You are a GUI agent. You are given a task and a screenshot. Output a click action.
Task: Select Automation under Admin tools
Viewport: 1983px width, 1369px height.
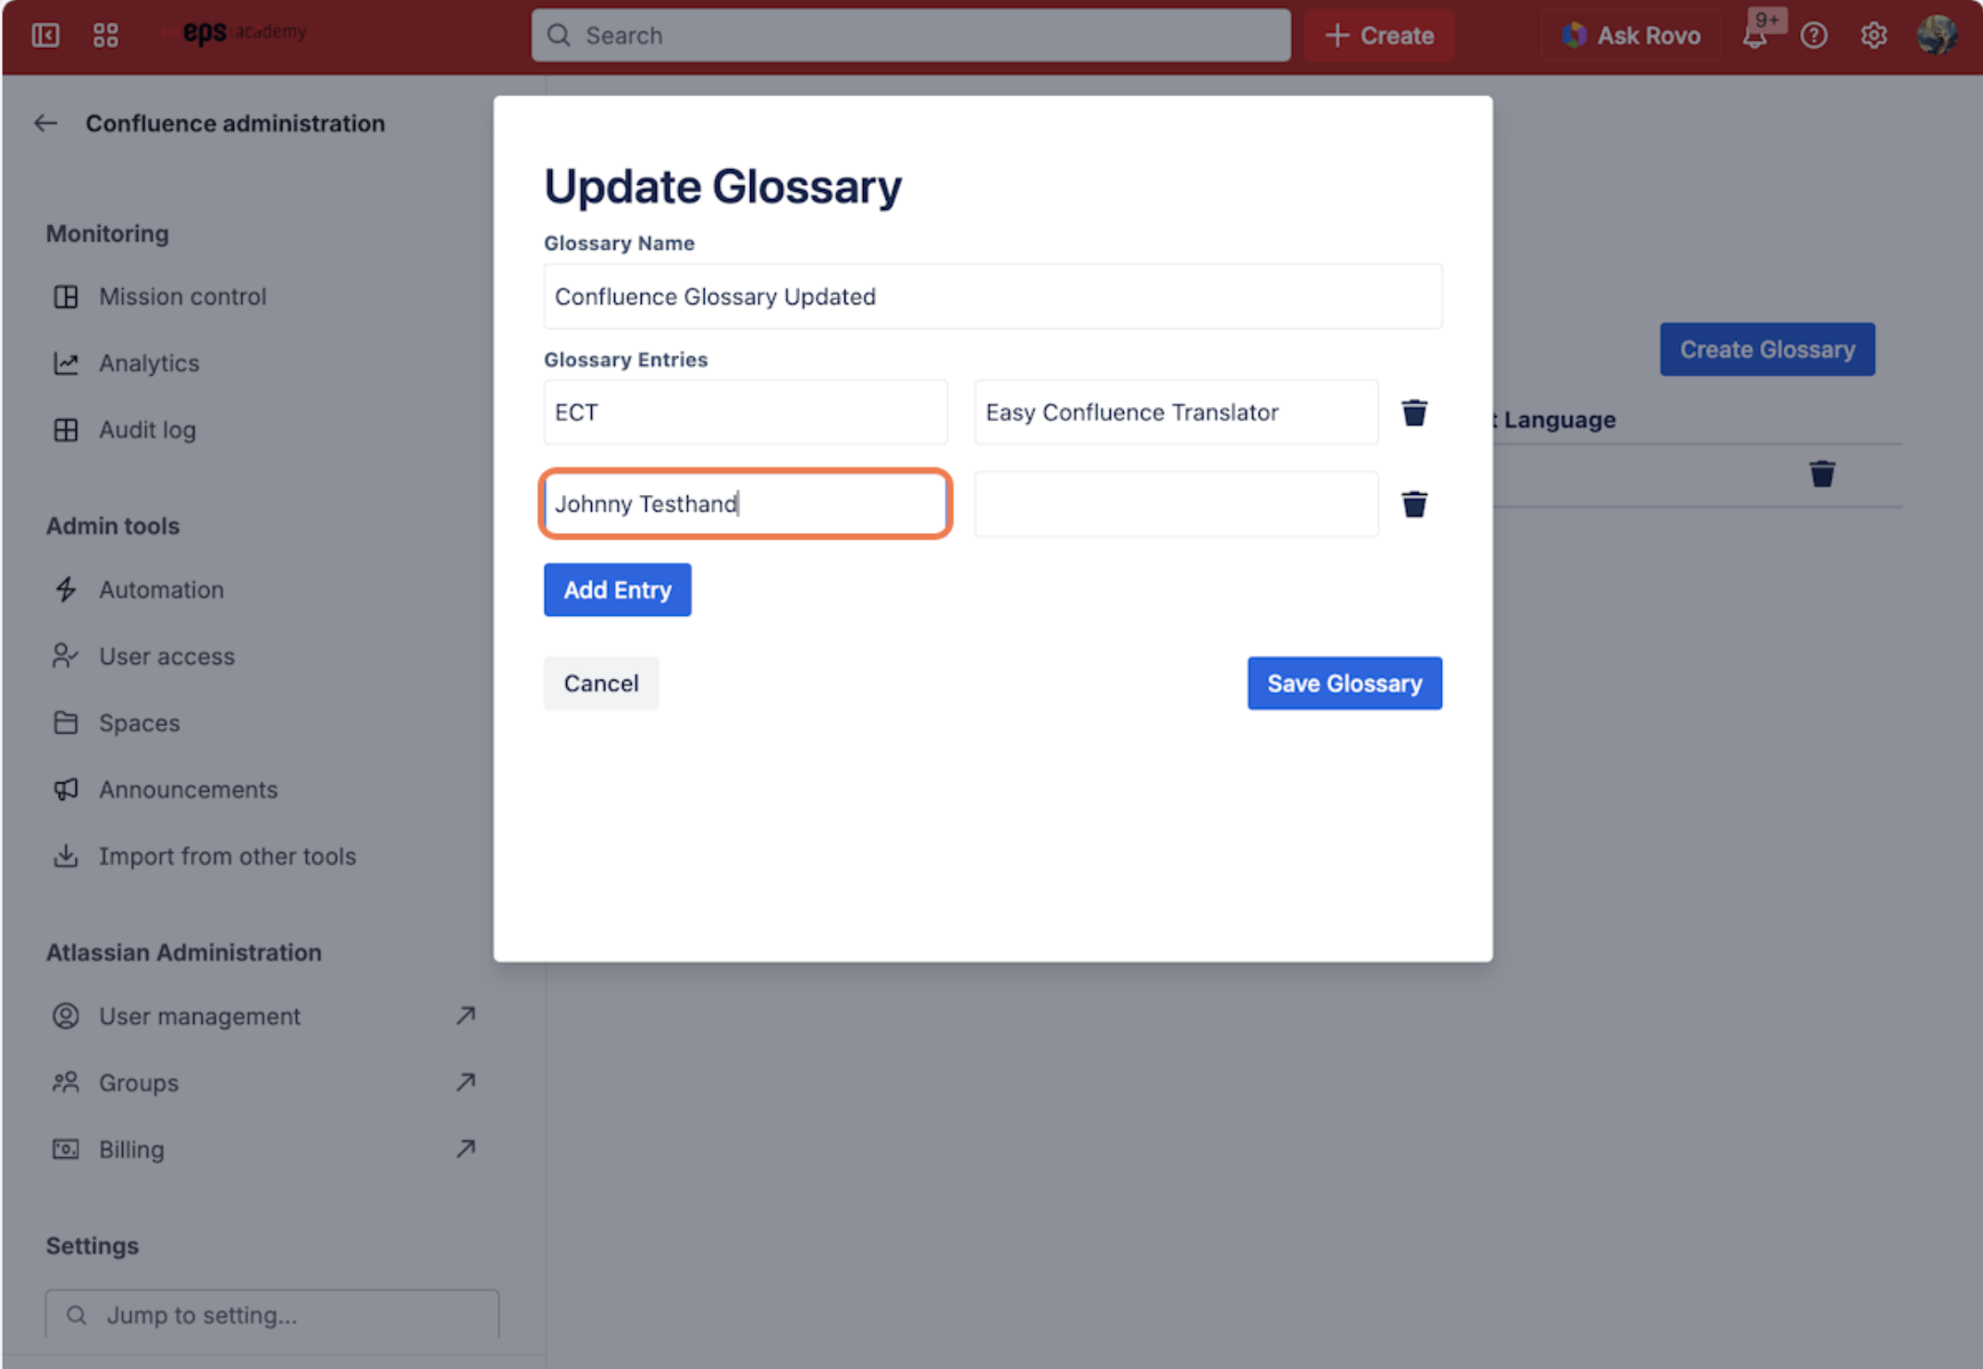(161, 590)
